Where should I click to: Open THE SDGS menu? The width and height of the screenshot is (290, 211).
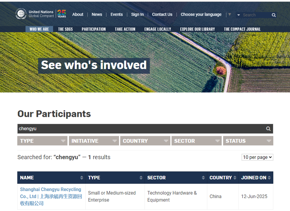pyautogui.click(x=65, y=29)
